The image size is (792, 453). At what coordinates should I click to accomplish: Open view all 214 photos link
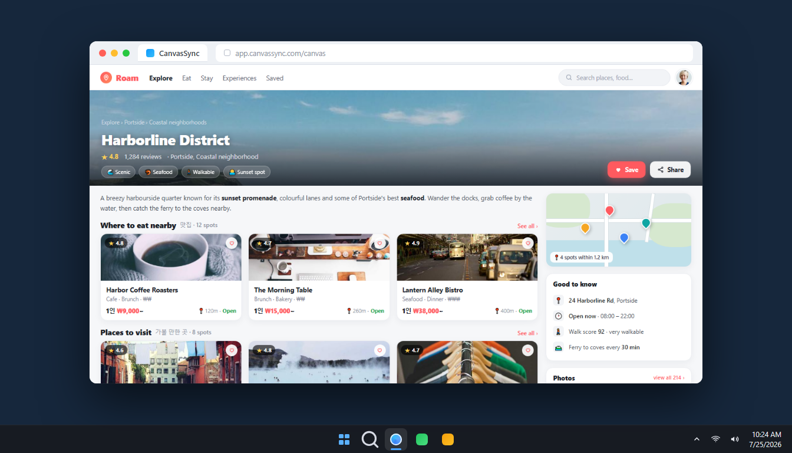(669, 377)
